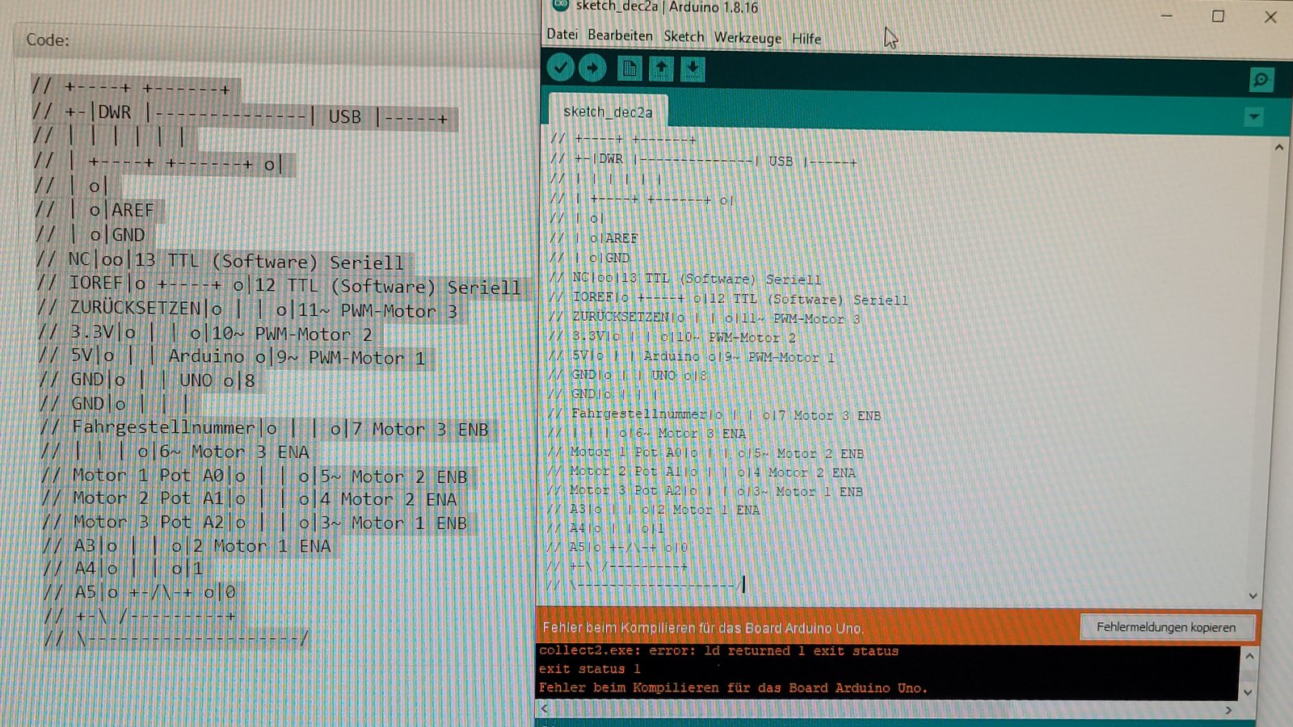
Task: Click editor scrollbar down arrow
Action: [1253, 596]
